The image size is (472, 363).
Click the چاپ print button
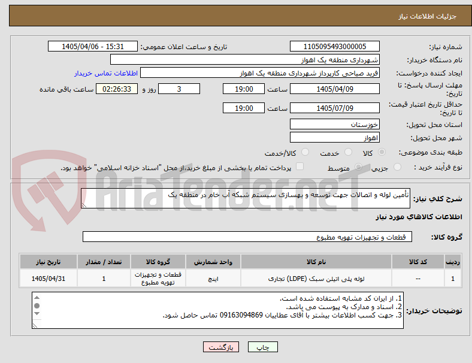[263, 347]
